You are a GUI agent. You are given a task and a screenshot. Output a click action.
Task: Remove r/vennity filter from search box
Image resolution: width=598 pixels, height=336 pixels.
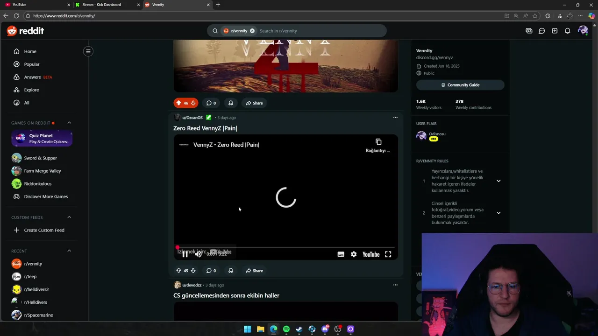pos(252,31)
